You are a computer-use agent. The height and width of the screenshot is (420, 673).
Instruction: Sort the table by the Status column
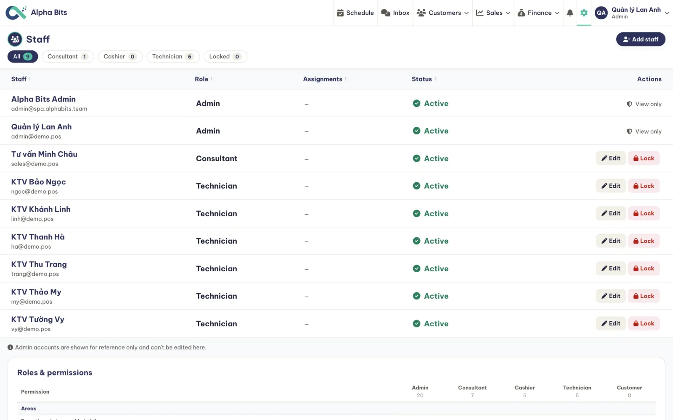[x=424, y=79]
